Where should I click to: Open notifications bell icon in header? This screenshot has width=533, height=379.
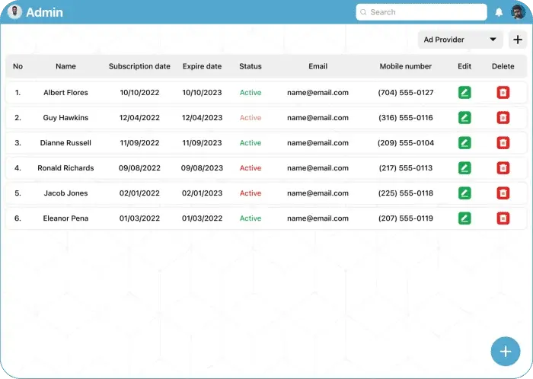(x=499, y=13)
